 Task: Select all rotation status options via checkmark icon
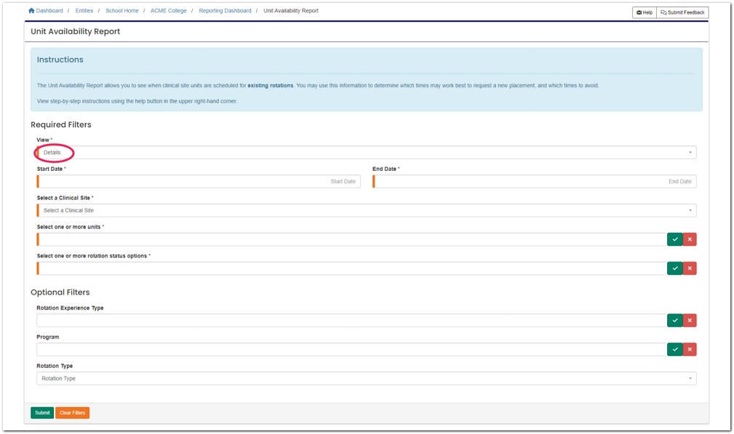pos(674,268)
